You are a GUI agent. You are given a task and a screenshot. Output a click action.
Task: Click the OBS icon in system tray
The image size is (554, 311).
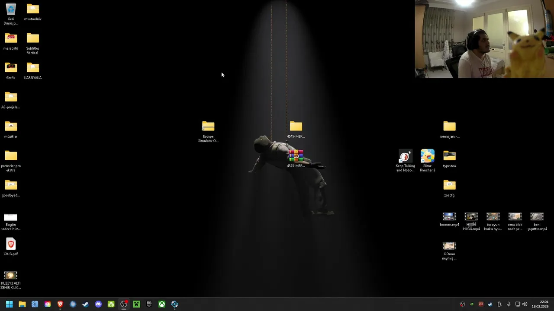click(x=463, y=304)
